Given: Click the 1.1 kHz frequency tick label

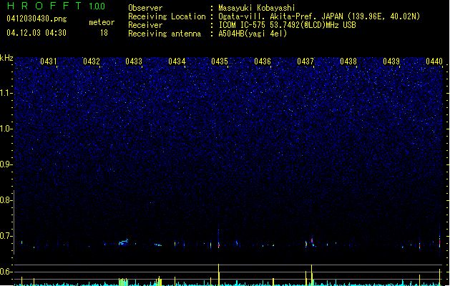Looking at the screenshot, I should 6,93.
